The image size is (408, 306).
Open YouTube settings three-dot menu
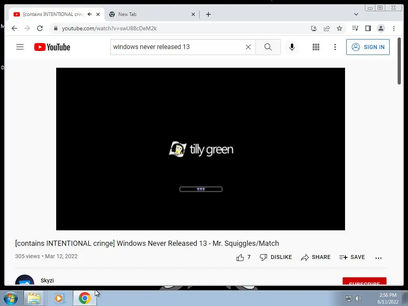tap(335, 47)
